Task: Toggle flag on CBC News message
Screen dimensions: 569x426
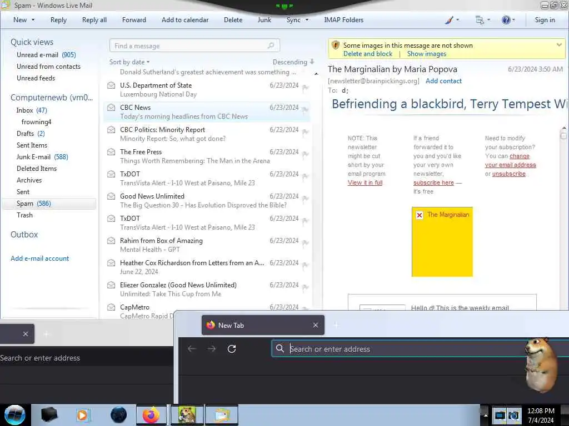Action: coord(305,109)
